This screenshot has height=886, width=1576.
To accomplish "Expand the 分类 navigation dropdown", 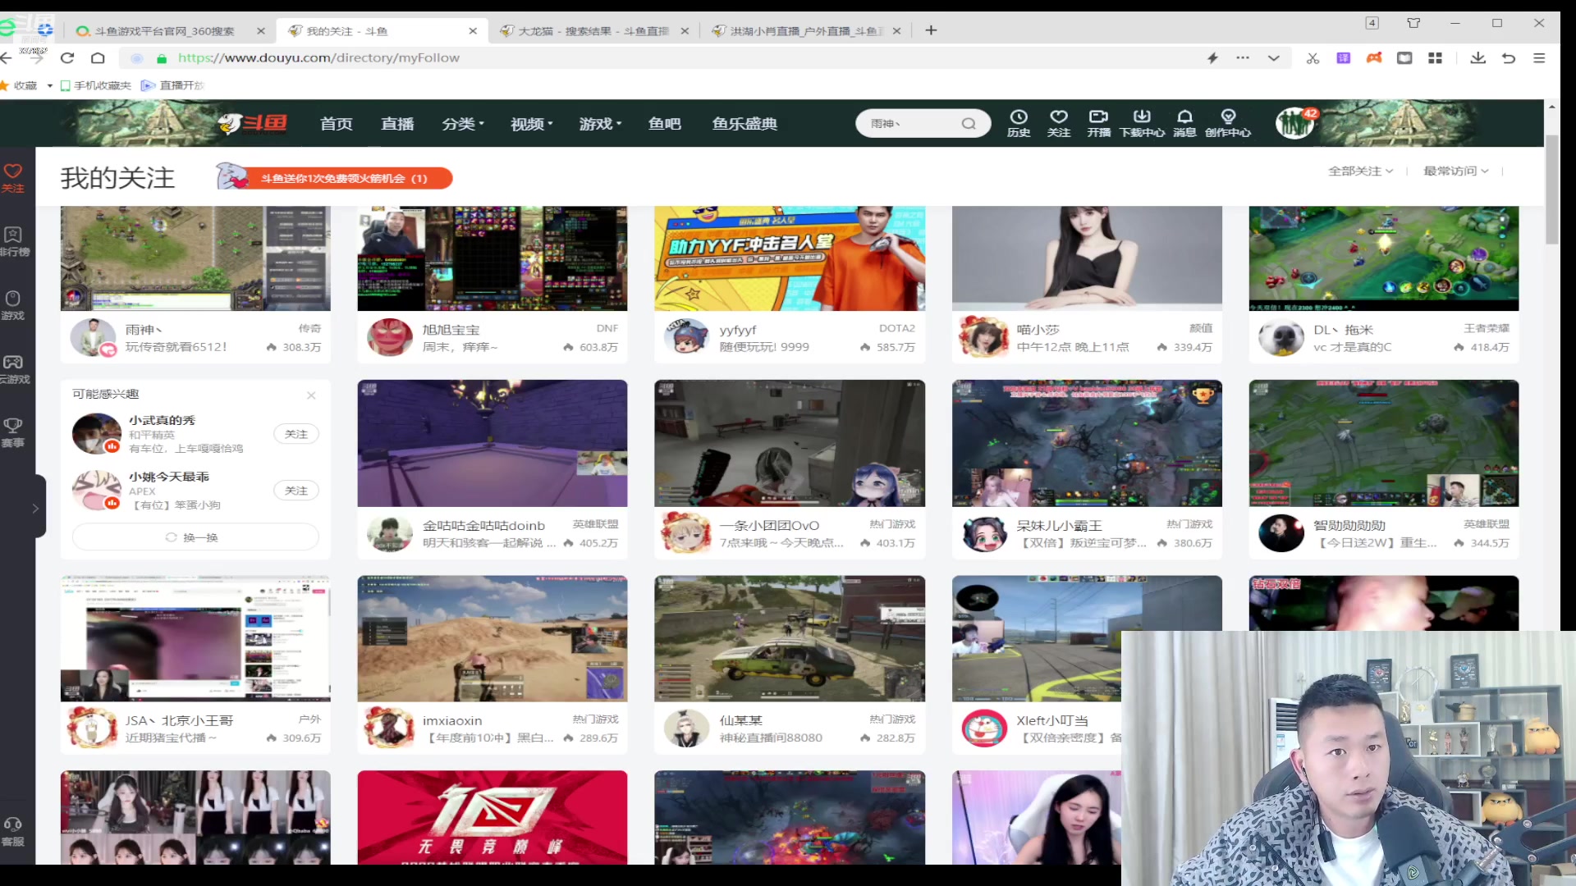I will 463,124.
